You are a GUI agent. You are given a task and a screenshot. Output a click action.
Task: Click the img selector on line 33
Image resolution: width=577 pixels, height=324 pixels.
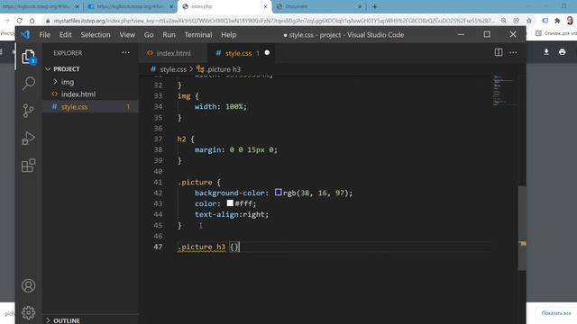pyautogui.click(x=184, y=96)
